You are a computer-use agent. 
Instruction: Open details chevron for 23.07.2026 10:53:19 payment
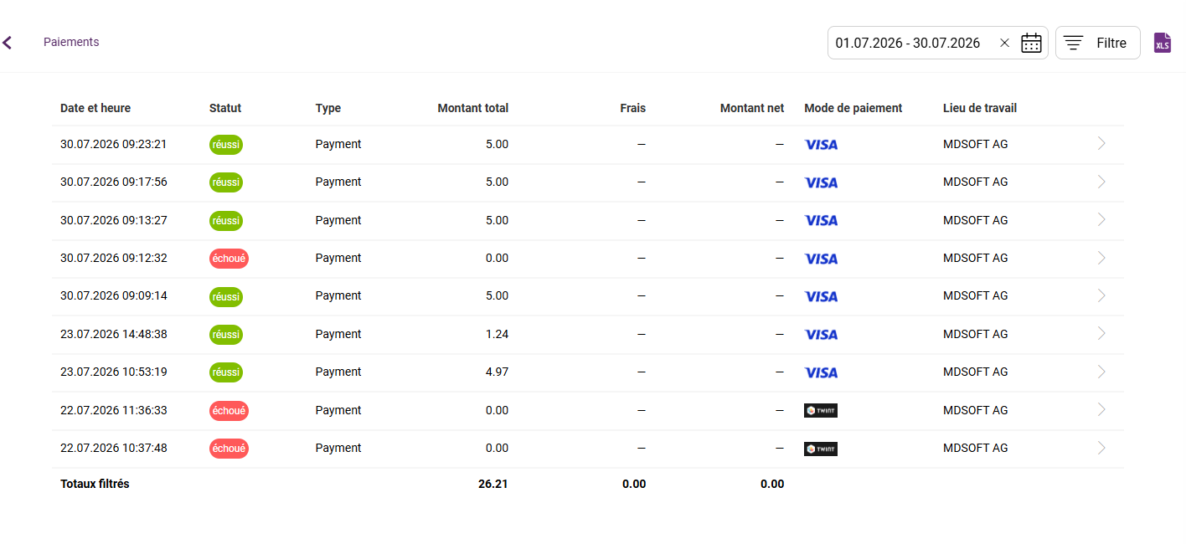pyautogui.click(x=1101, y=372)
